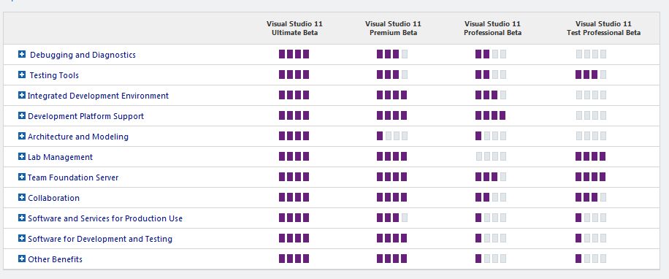Open the Development Platform Support link
The width and height of the screenshot is (669, 279).
[85, 116]
